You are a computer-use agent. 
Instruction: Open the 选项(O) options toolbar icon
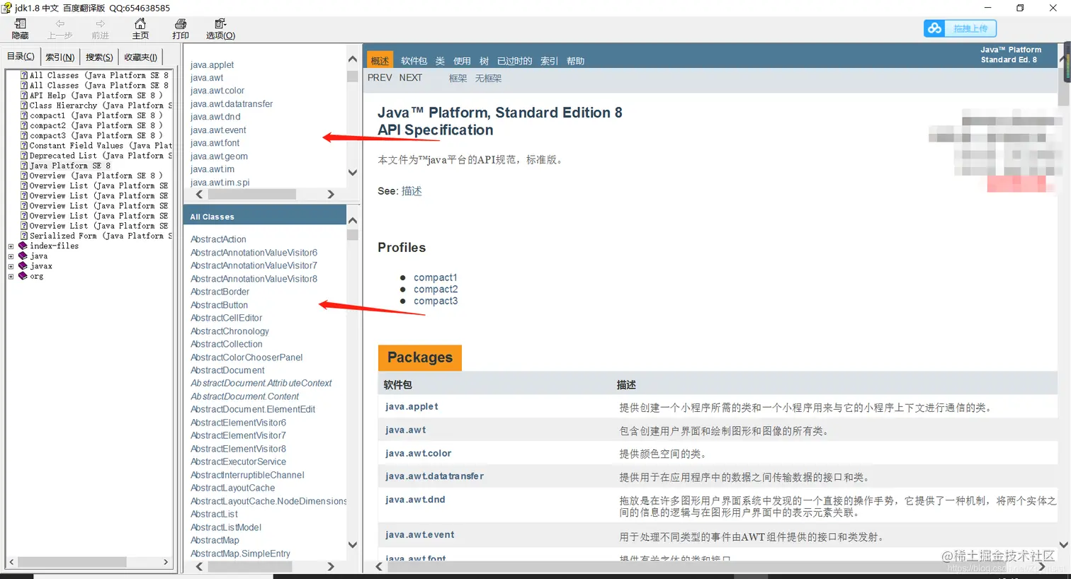tap(220, 24)
